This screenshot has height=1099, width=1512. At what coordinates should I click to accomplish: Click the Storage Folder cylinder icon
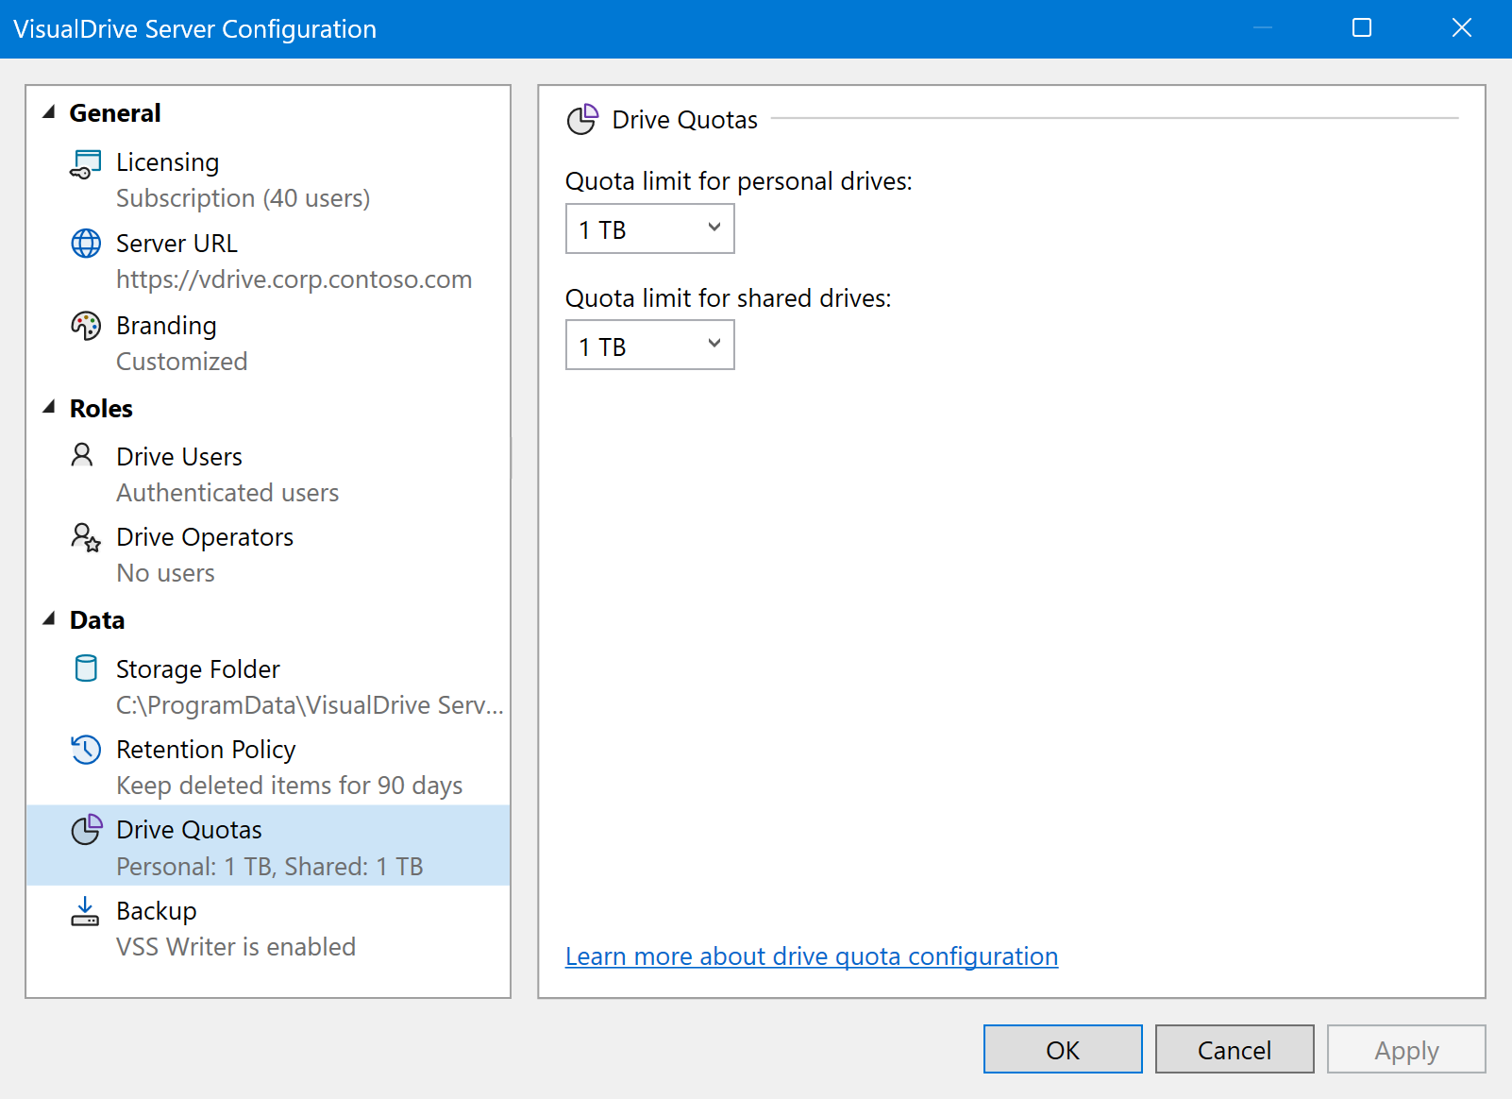coord(86,668)
